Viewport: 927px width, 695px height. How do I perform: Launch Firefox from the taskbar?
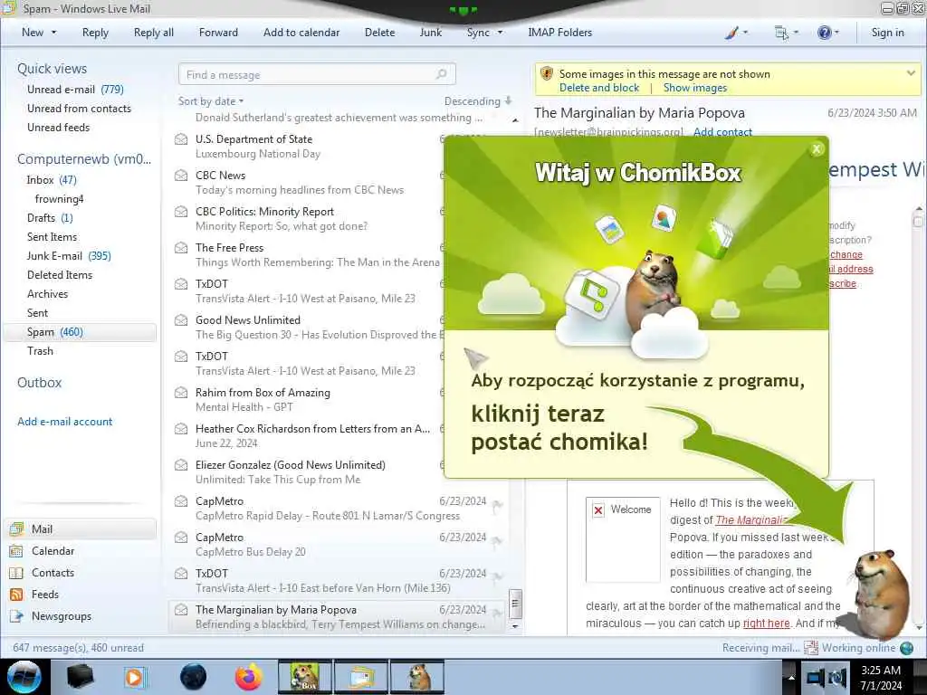point(248,677)
